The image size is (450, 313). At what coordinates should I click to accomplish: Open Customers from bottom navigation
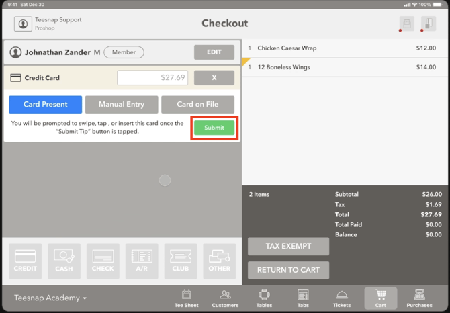pos(225,299)
